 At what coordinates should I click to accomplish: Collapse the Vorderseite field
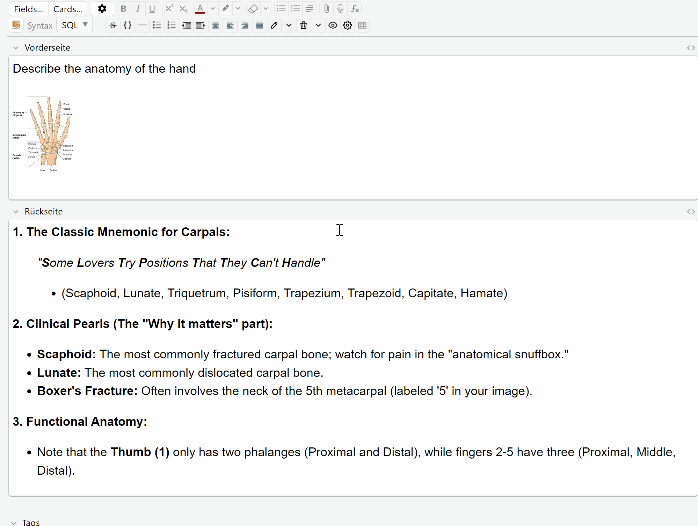[16, 48]
